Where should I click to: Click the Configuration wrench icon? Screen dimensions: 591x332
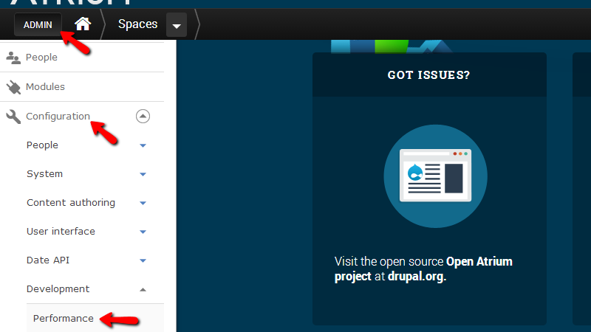coord(13,117)
